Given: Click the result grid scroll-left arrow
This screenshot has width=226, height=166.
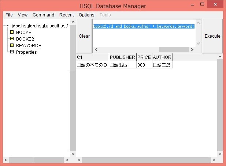Looking at the screenshot, I should click(79, 160).
